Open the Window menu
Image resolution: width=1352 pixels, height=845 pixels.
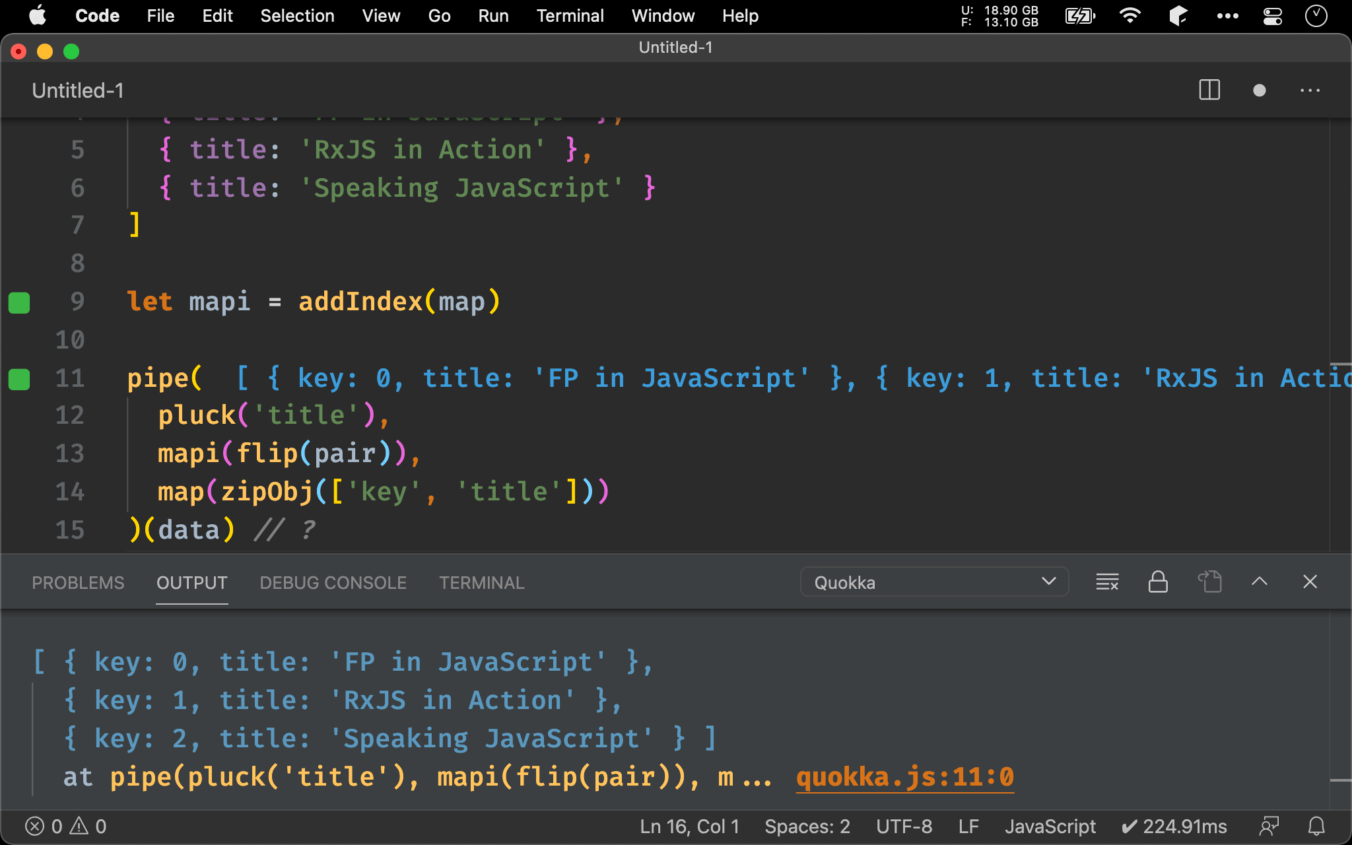click(x=663, y=16)
